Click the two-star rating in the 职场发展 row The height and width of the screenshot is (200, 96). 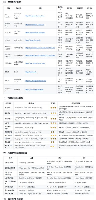[52, 142]
